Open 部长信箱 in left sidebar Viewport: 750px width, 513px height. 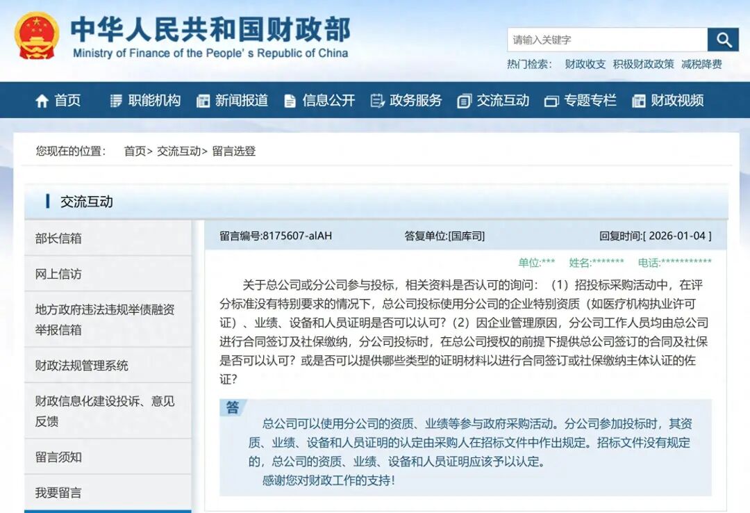tap(58, 238)
